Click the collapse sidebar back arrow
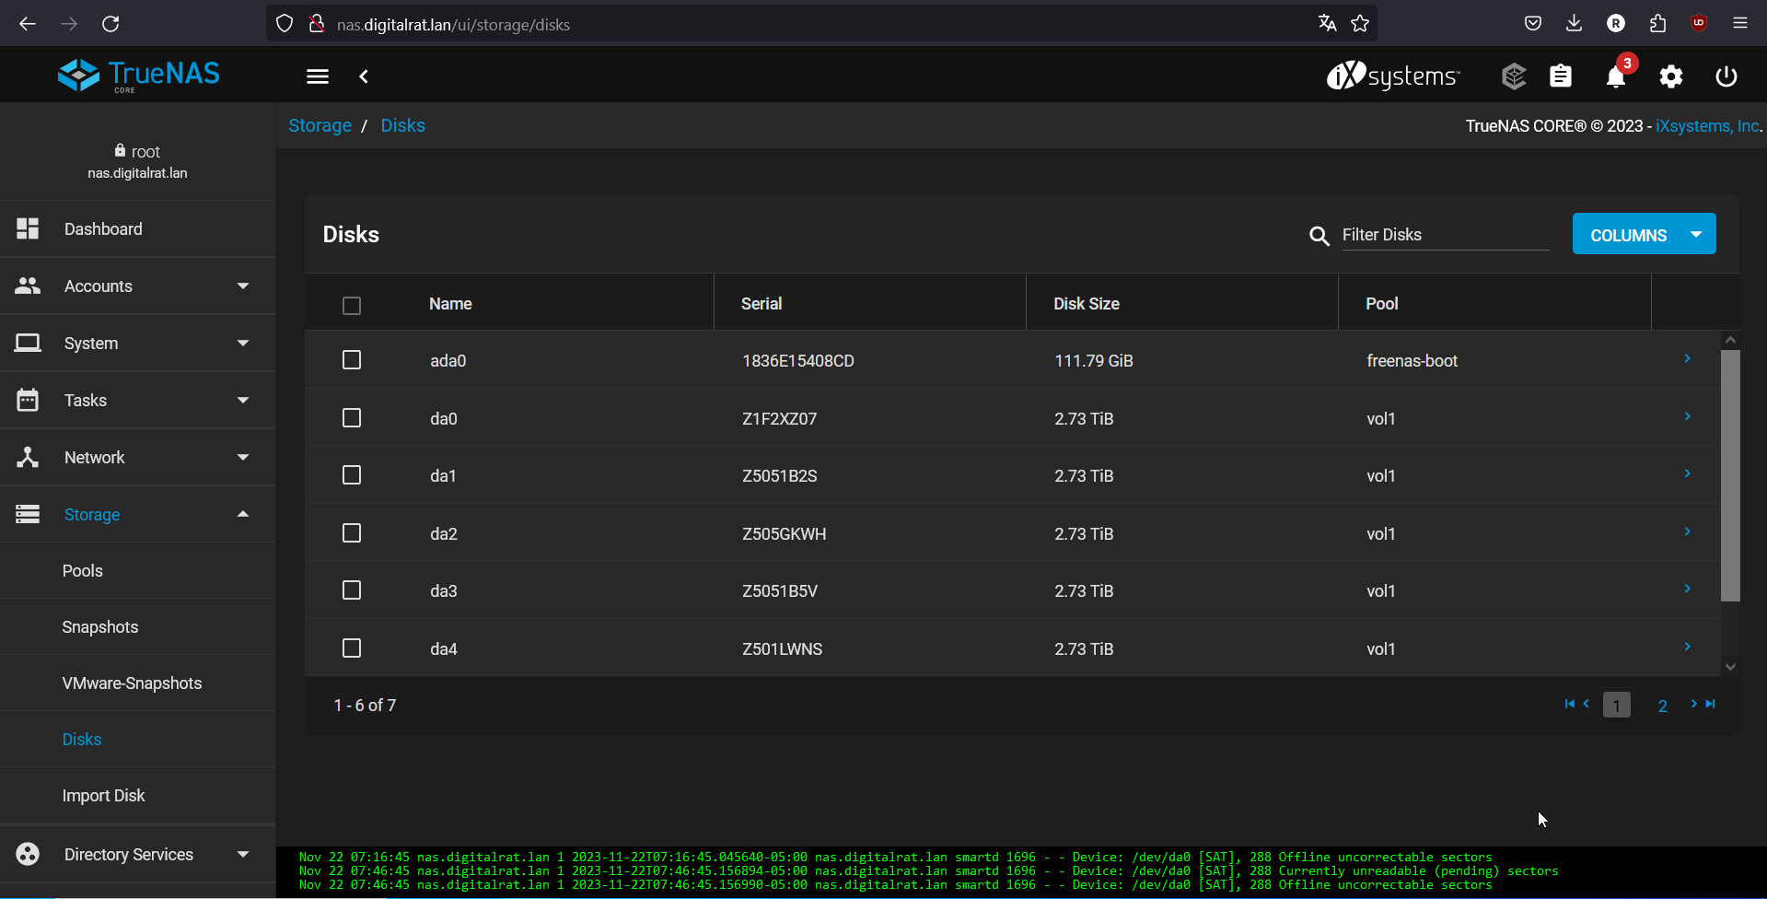This screenshot has width=1767, height=899. tap(364, 77)
